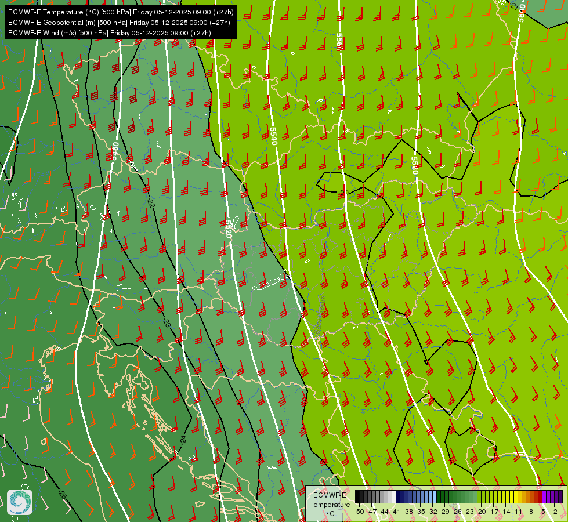Screen dimensions: 568x522
Task: Select the ECMWF-E Wind 500 hPa title line
Action: [110, 33]
